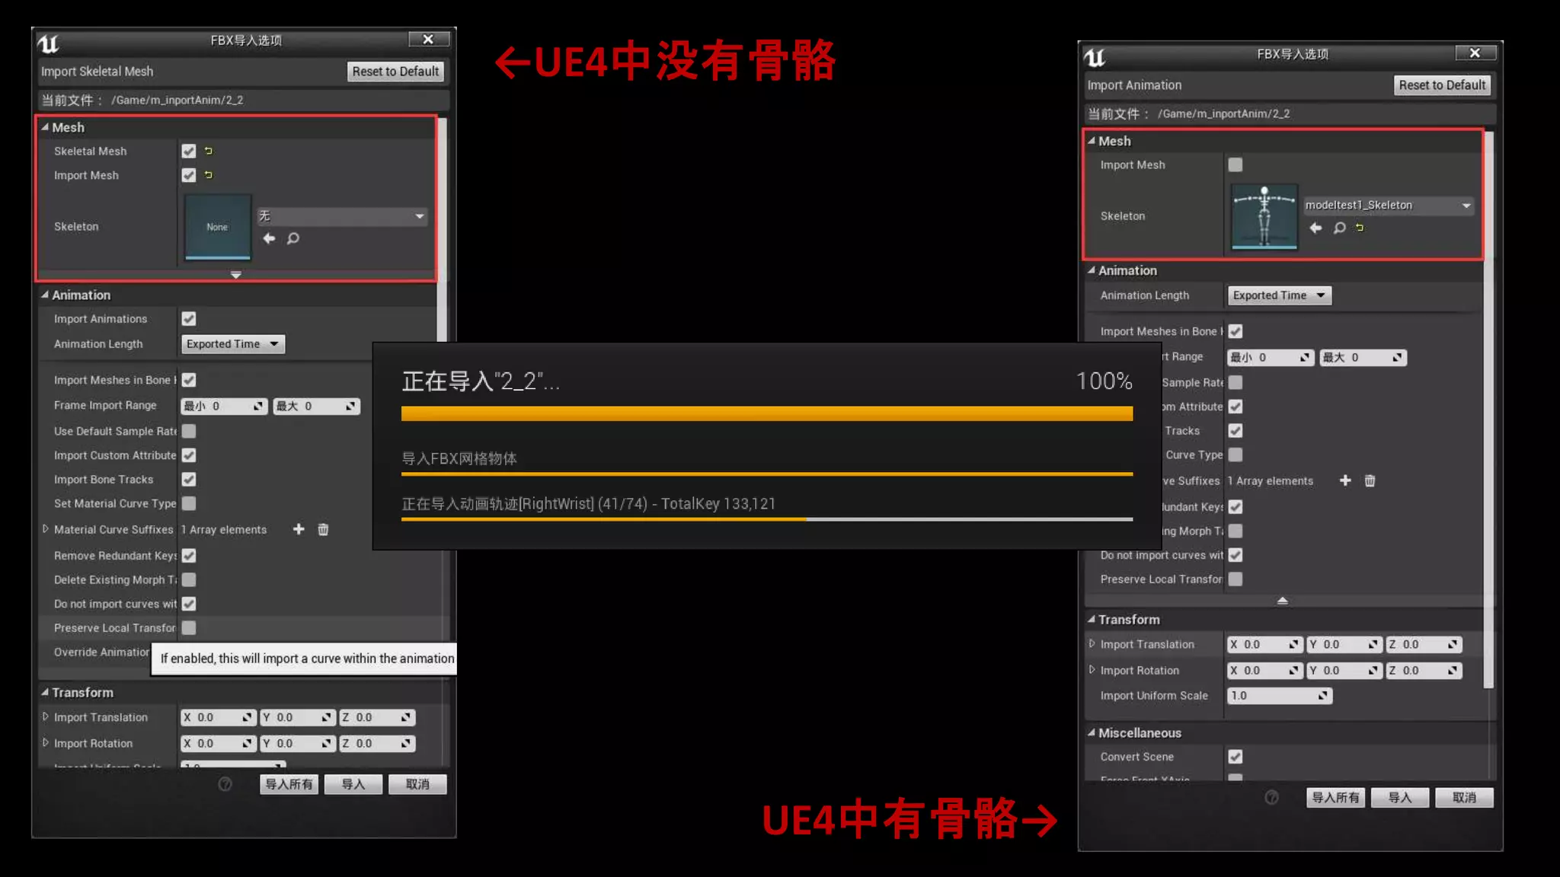Click Import Translation X field in right dialog
Viewport: 1560px width, 877px height.
click(x=1264, y=644)
